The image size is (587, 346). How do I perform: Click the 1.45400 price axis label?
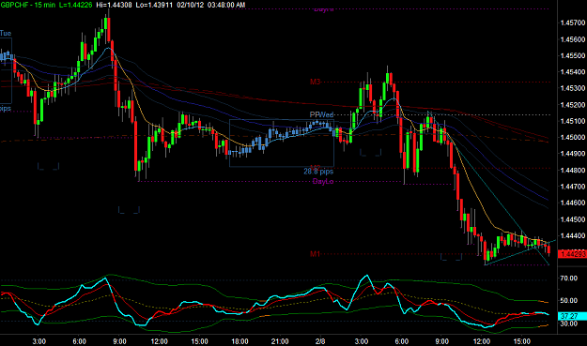pyautogui.click(x=572, y=72)
